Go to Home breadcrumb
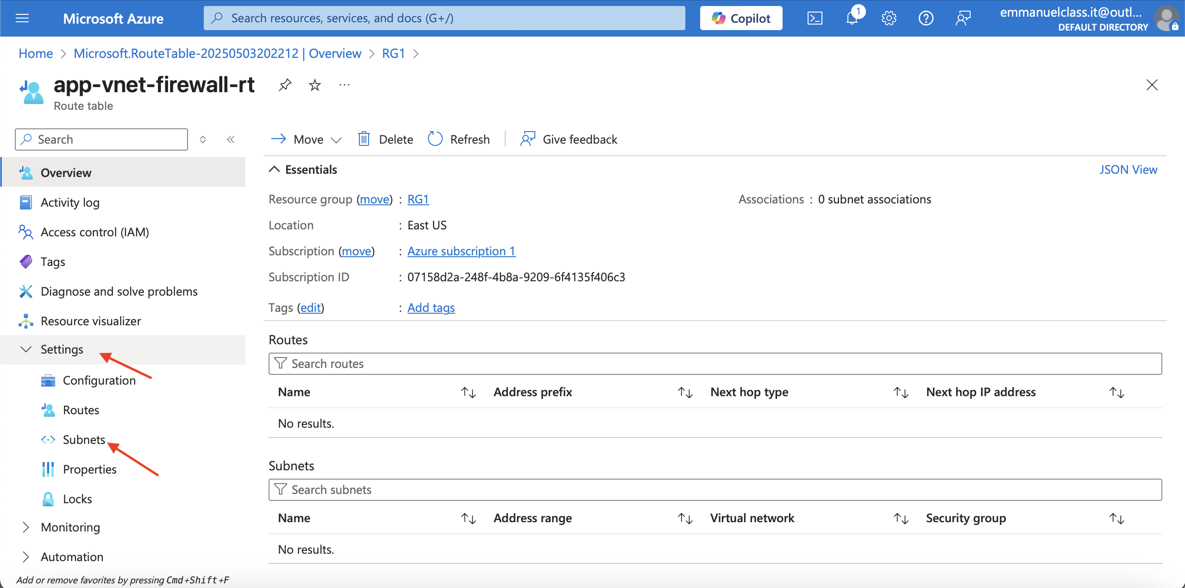 tap(36, 53)
